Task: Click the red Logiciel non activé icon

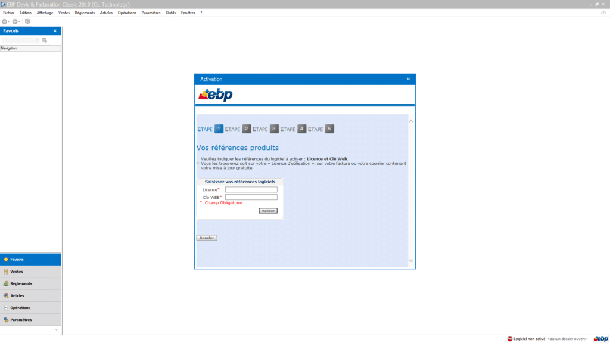Action: [x=510, y=339]
